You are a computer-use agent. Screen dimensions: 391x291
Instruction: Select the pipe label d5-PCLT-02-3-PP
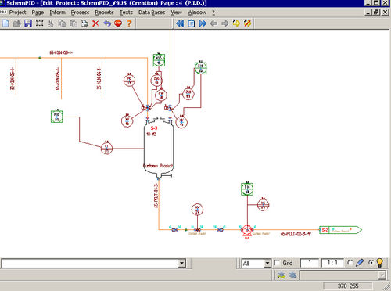click(x=296, y=234)
